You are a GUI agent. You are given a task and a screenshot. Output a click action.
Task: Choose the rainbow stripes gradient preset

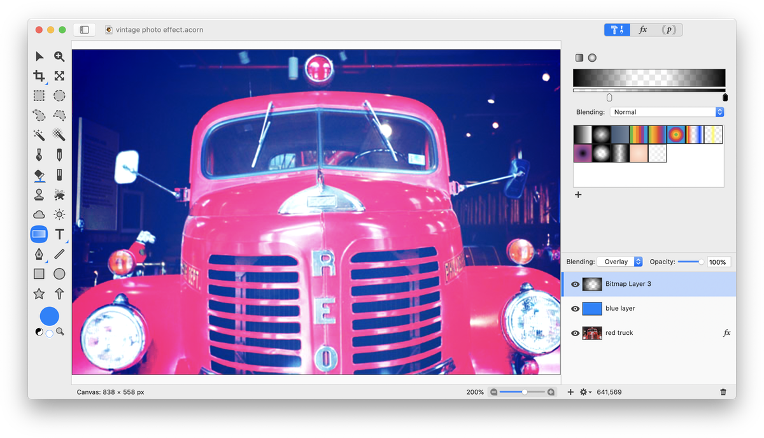[x=639, y=134]
